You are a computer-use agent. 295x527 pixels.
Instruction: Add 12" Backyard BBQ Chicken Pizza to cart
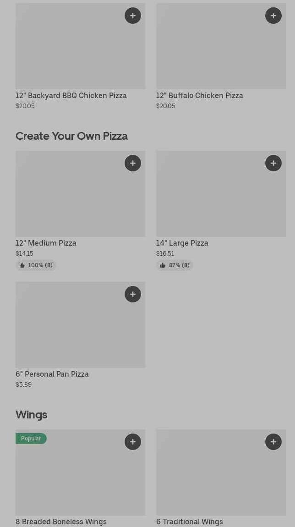coord(133,16)
